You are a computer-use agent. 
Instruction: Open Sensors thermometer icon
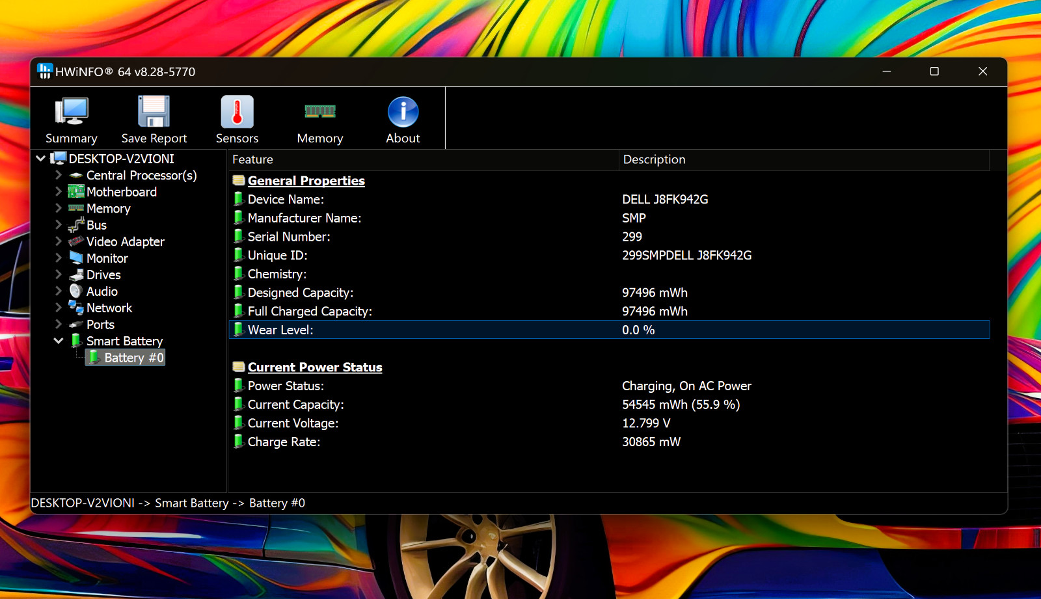click(x=237, y=112)
